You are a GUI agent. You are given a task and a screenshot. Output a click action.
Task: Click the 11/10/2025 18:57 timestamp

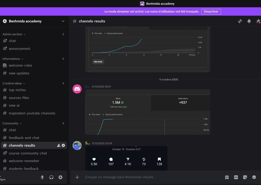click(x=101, y=86)
